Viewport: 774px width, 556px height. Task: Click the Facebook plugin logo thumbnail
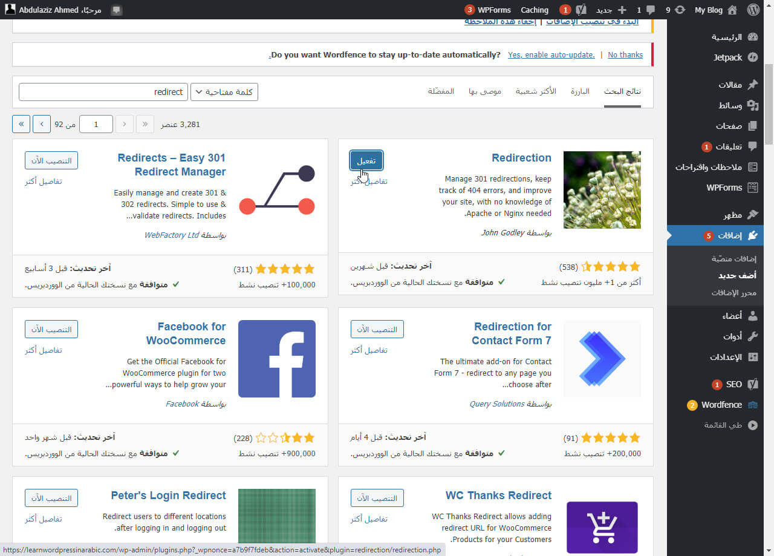tap(277, 359)
